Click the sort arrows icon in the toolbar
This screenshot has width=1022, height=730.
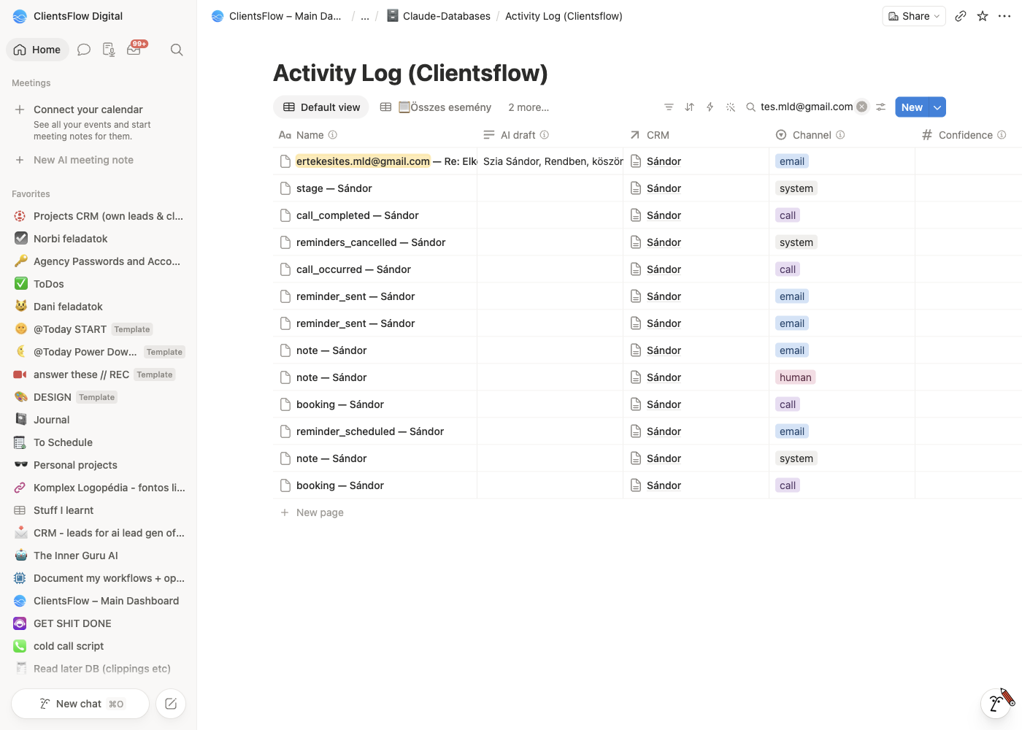click(689, 107)
